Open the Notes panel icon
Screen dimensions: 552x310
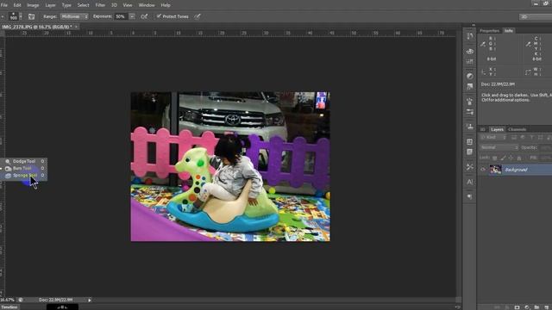click(x=469, y=152)
